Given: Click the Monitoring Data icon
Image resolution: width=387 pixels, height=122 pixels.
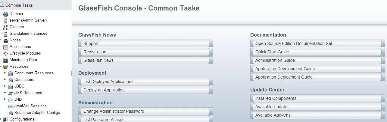Looking at the screenshot, I should 5,60.
